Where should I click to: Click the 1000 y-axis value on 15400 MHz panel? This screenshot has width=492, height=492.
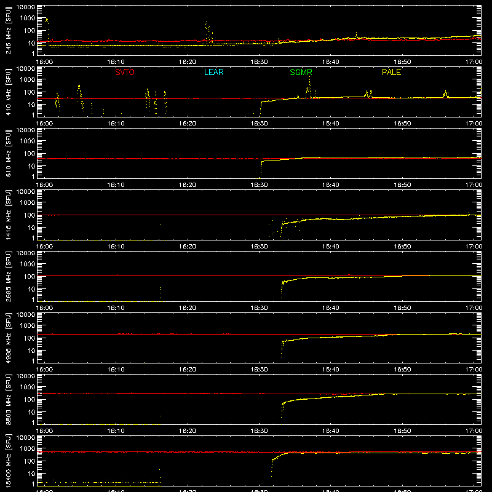28,449
